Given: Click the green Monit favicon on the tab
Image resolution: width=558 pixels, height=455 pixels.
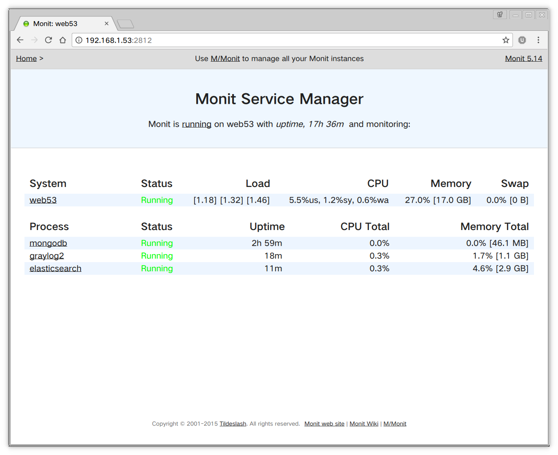Looking at the screenshot, I should coord(26,24).
